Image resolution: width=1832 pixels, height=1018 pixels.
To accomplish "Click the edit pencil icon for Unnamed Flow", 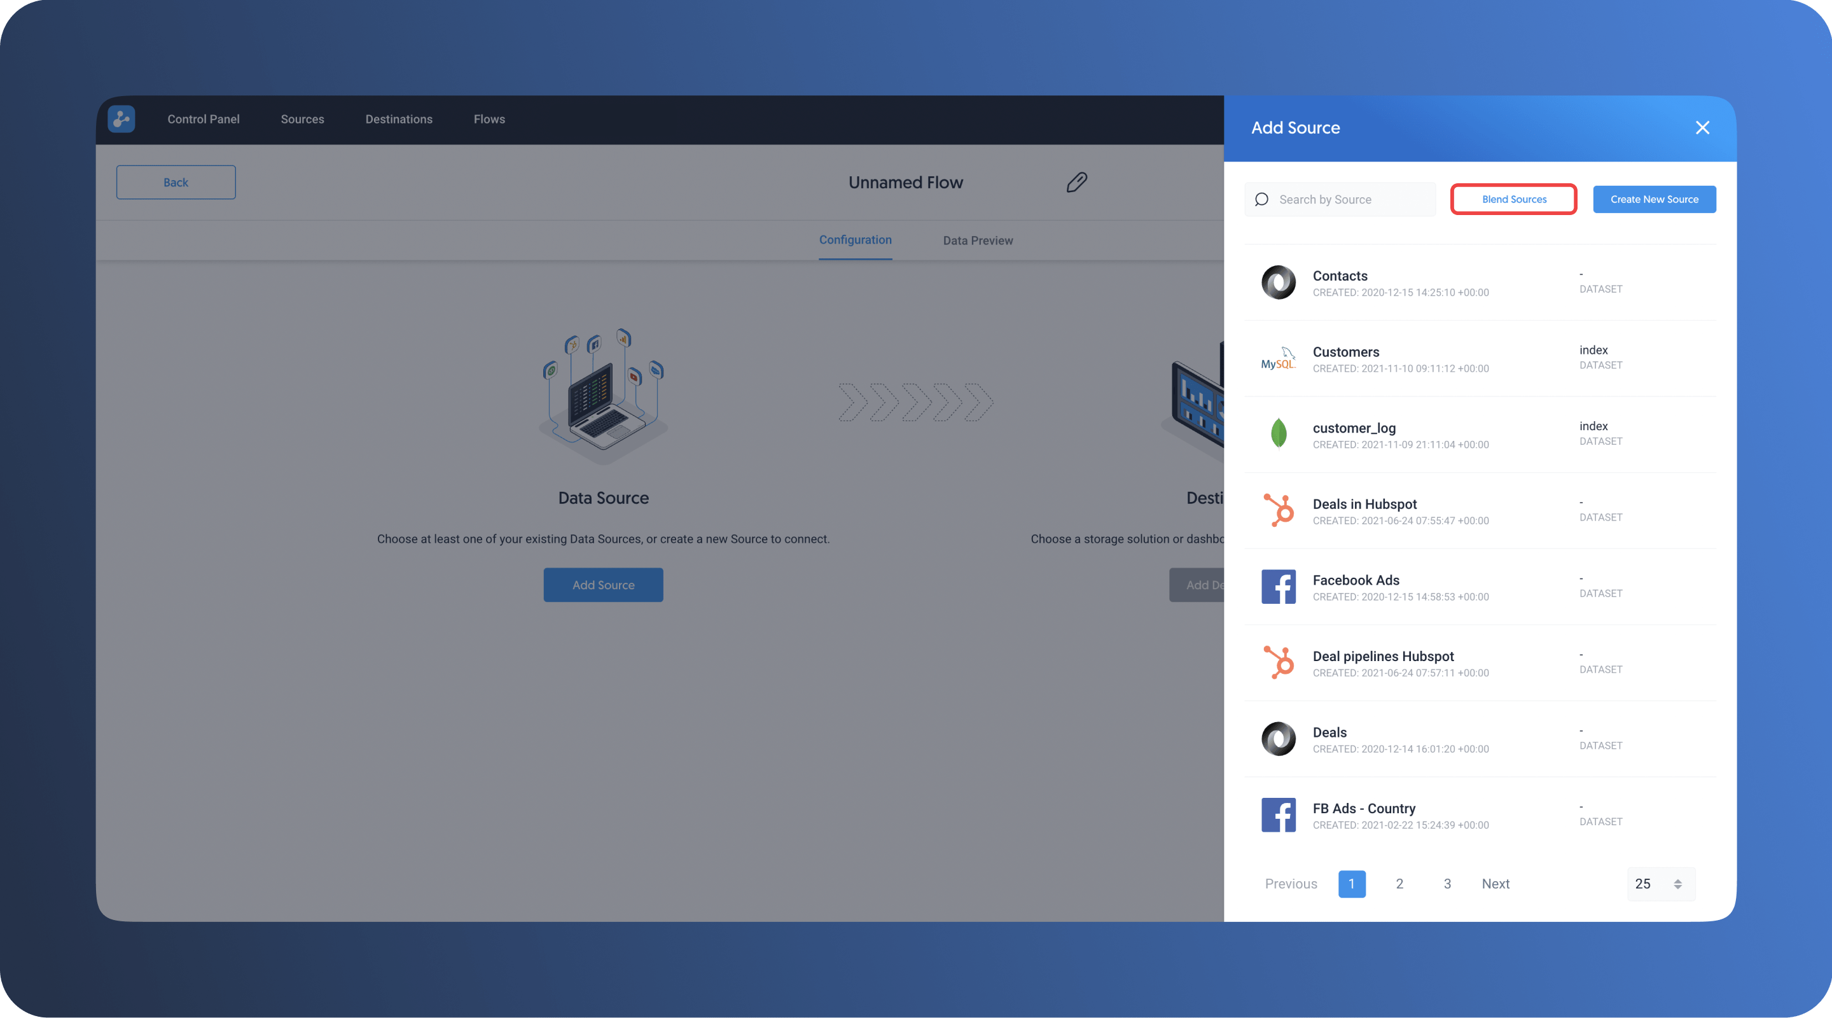I will [x=1076, y=182].
